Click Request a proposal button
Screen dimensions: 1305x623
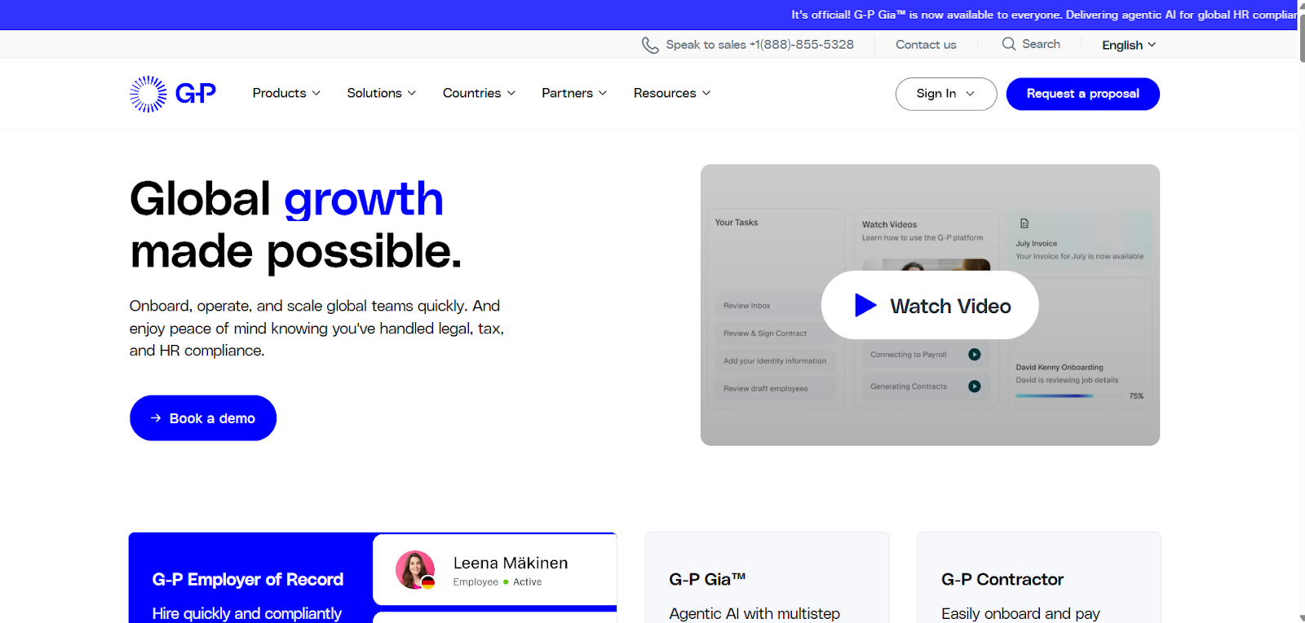pos(1083,94)
